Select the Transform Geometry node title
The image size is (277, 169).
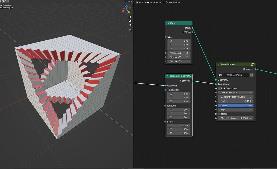(180, 76)
